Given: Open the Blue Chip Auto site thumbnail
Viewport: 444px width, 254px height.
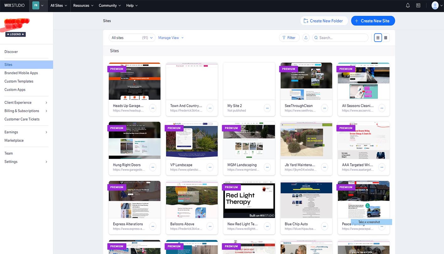Looking at the screenshot, I should tap(306, 200).
